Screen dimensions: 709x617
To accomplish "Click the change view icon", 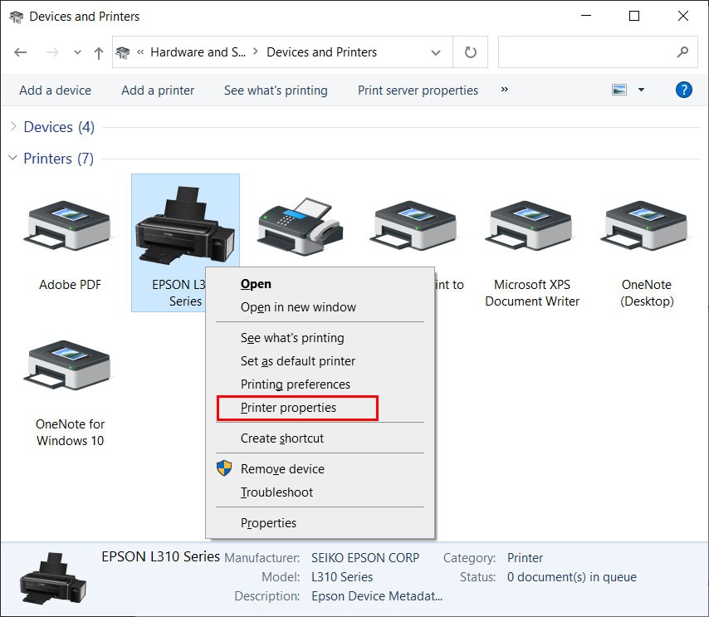I will point(619,90).
